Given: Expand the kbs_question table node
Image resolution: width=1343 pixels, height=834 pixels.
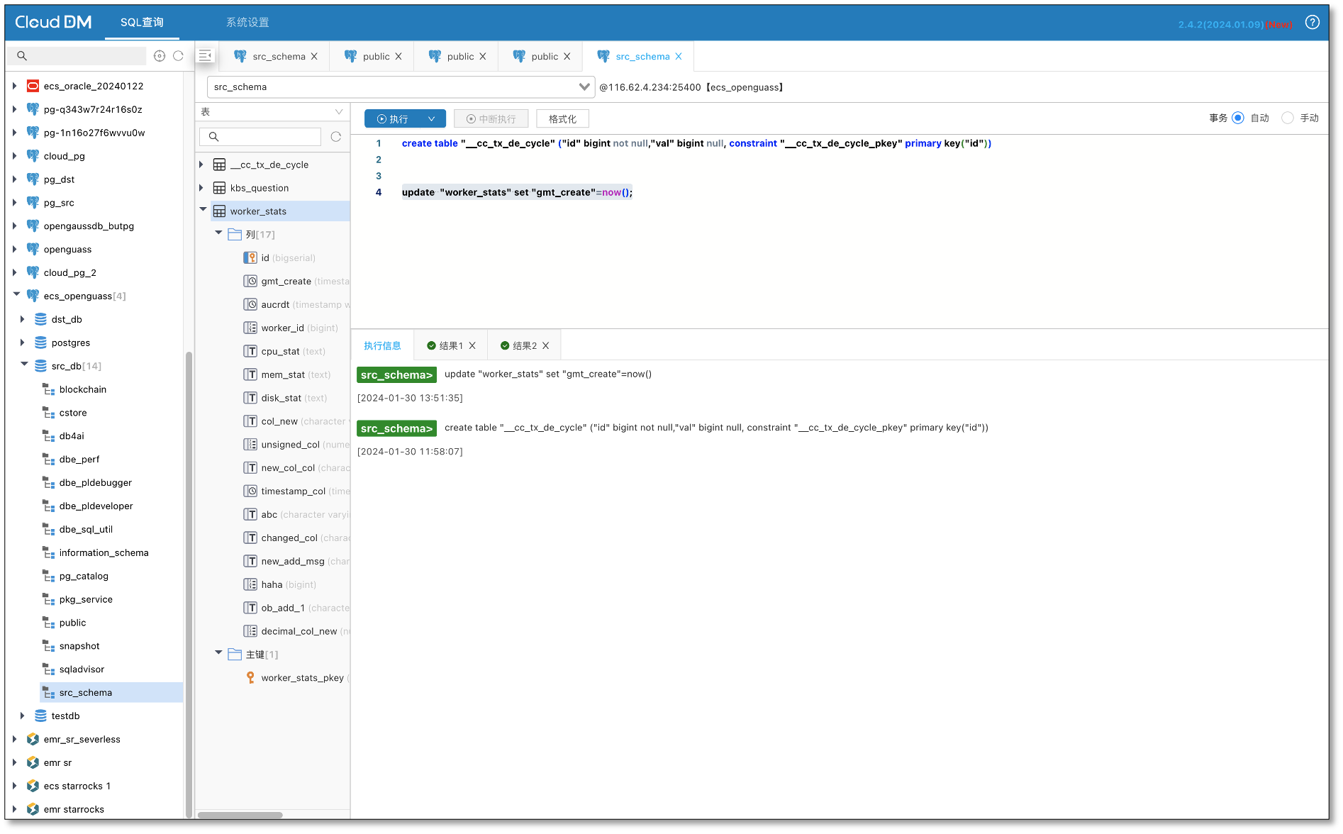Looking at the screenshot, I should pyautogui.click(x=201, y=188).
